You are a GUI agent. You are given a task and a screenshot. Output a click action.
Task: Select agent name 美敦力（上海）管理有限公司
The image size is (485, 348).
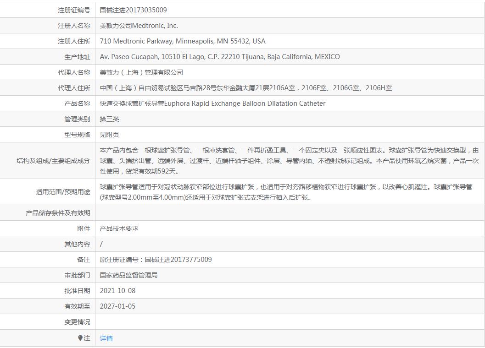coord(141,72)
